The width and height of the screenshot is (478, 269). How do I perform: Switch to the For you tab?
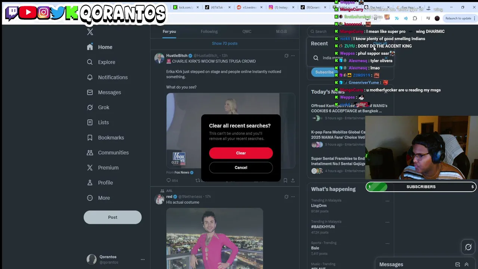(x=169, y=31)
